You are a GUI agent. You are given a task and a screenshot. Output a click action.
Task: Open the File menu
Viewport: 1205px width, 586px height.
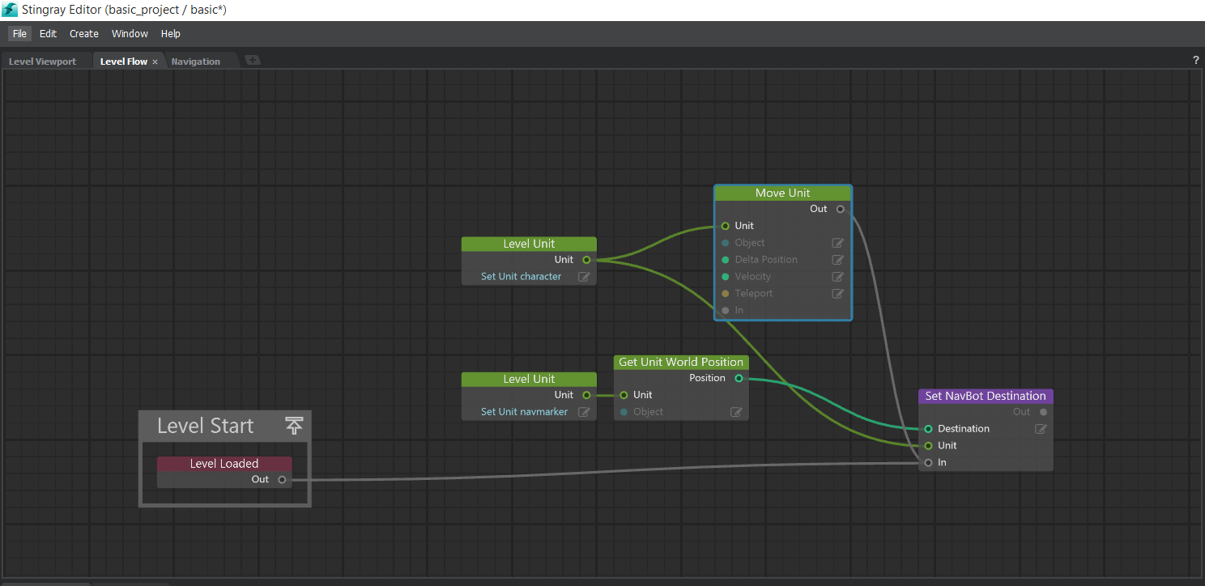[x=19, y=33]
